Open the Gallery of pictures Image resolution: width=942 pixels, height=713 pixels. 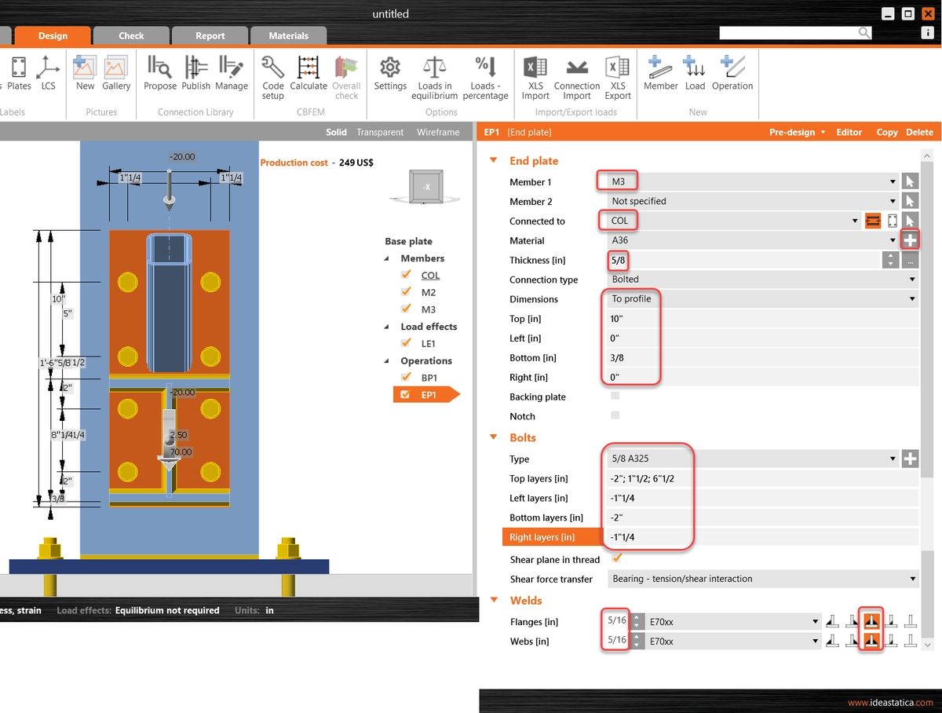116,75
